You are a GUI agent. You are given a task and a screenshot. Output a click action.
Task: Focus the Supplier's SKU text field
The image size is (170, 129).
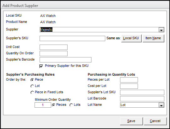[x=72, y=39]
